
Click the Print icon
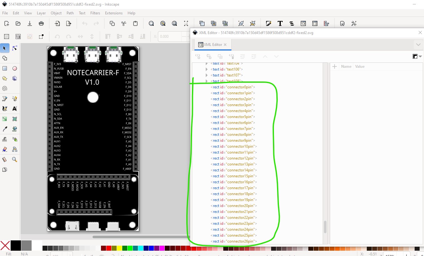tap(41, 23)
